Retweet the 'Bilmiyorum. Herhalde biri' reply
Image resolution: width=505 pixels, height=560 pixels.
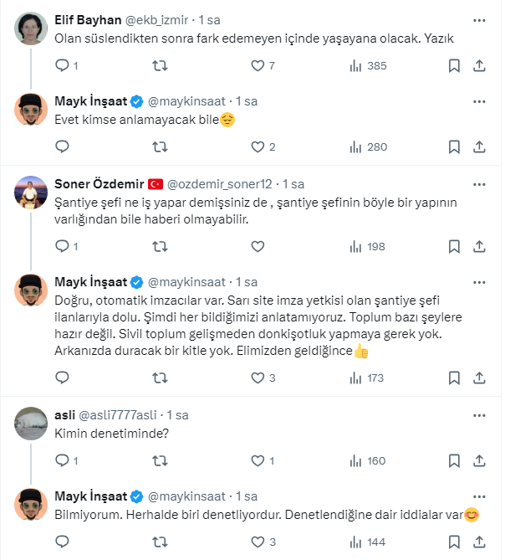point(160,542)
